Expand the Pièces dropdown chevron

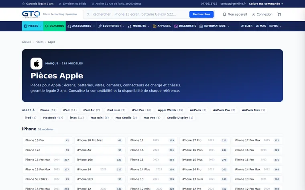click(x=41, y=26)
